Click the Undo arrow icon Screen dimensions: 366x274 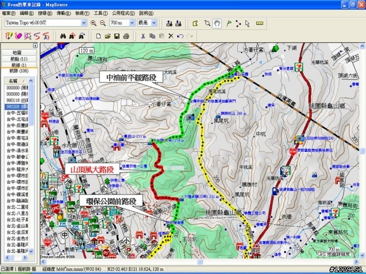180,36
